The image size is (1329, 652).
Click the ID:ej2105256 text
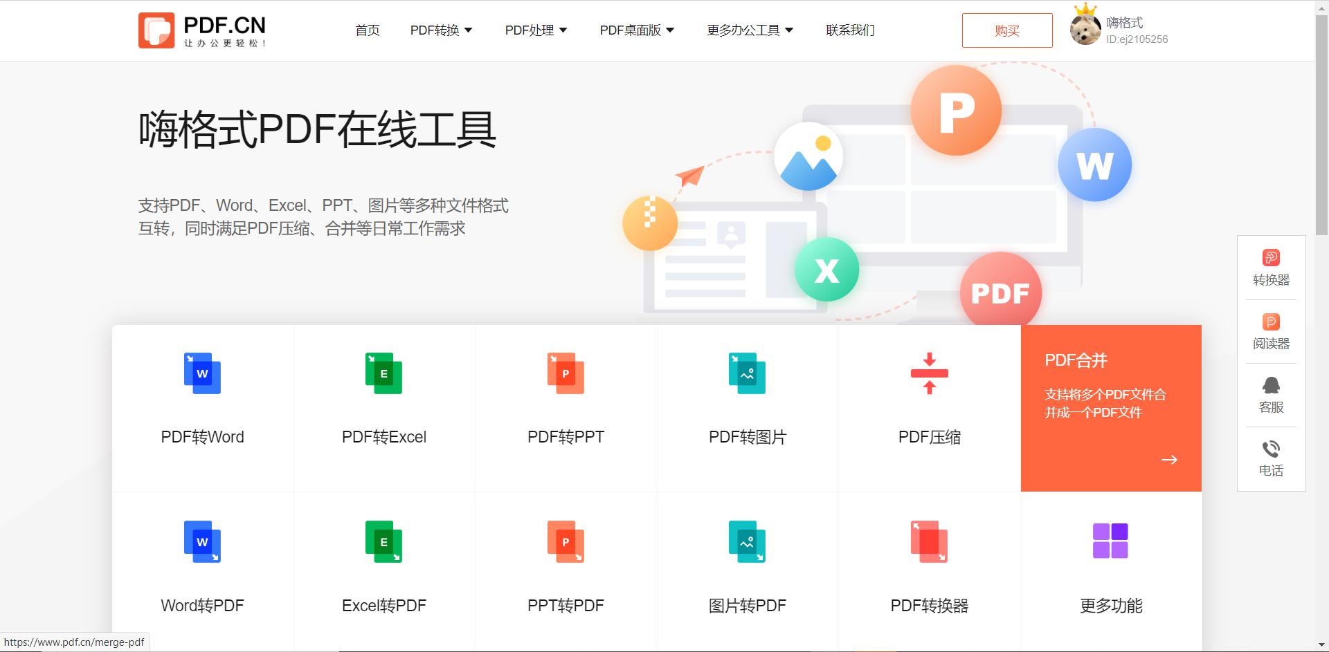point(1137,39)
